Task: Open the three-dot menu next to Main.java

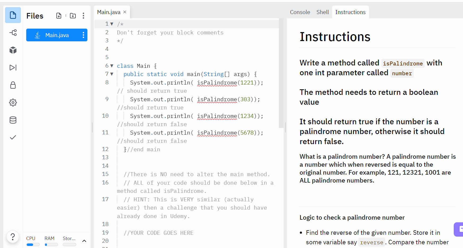Action: tap(83, 35)
